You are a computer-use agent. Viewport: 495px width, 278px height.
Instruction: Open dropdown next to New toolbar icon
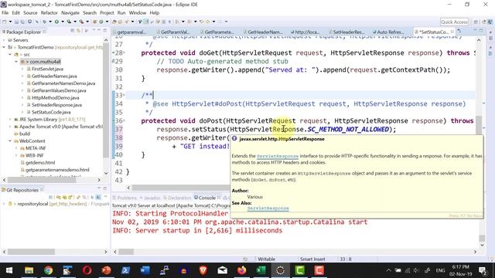pos(10,22)
